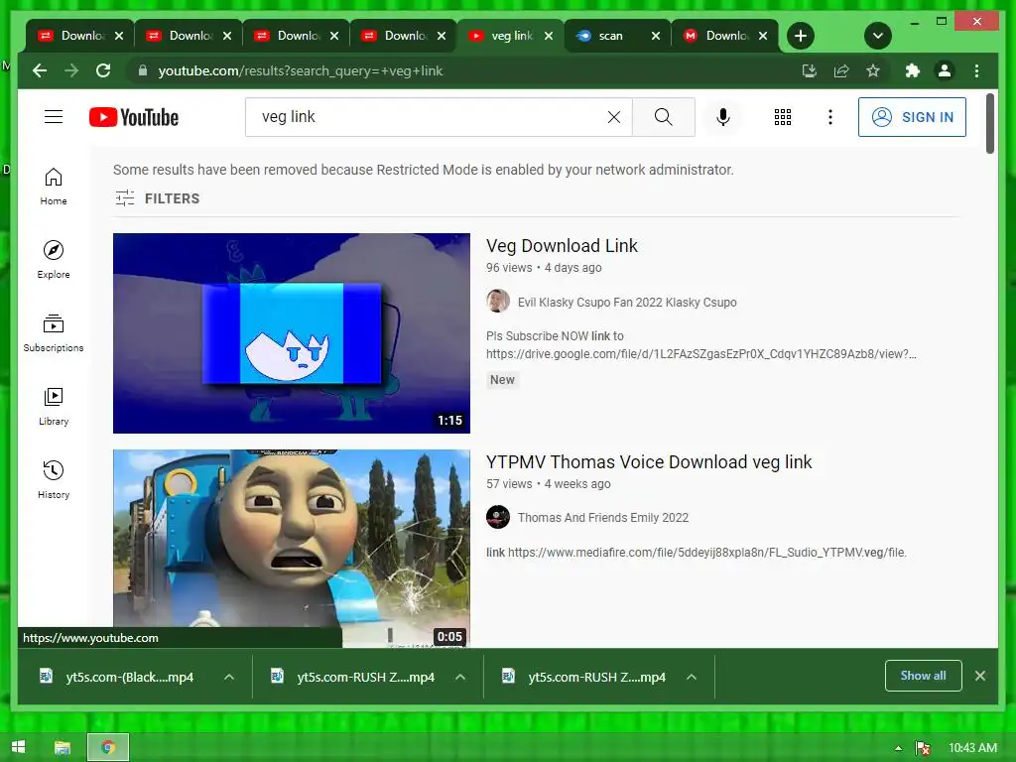
Task: Open Veg Download Link video title
Action: [562, 246]
